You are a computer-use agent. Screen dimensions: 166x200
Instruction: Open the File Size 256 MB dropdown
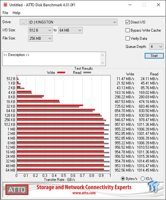(x=40, y=38)
